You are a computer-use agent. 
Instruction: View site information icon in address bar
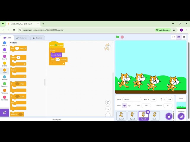pyautogui.click(x=20, y=30)
